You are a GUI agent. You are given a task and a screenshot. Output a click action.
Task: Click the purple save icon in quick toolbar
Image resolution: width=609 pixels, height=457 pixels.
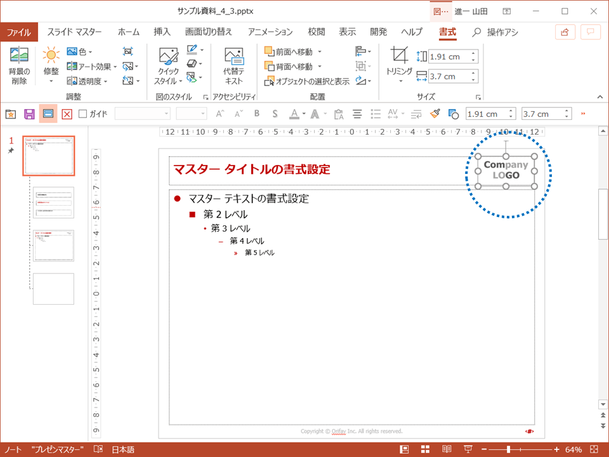coord(29,114)
